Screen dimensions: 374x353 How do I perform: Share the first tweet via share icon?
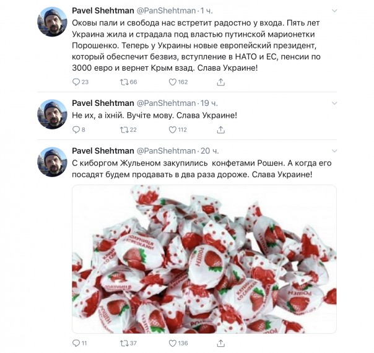220,82
